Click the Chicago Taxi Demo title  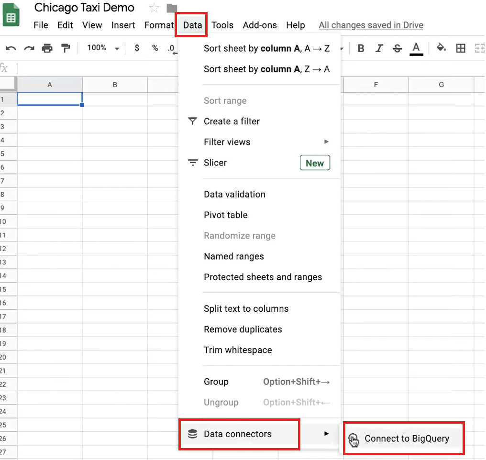(84, 8)
